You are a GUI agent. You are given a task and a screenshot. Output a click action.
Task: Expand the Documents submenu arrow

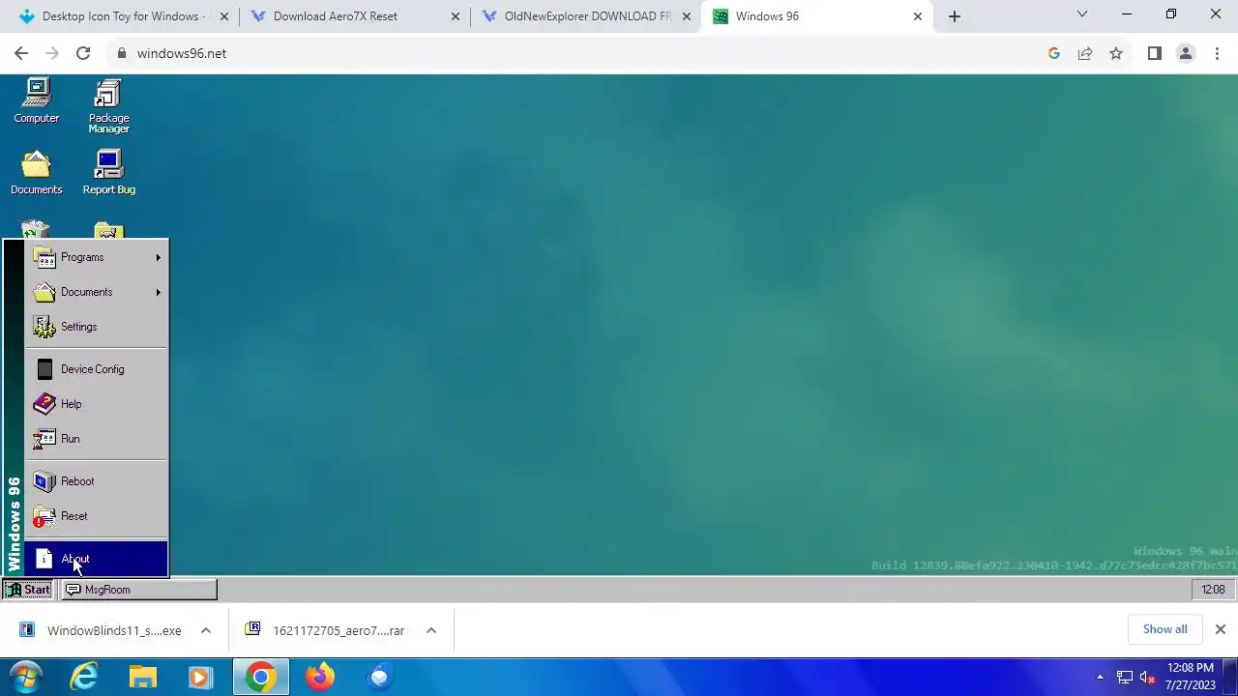(x=158, y=292)
